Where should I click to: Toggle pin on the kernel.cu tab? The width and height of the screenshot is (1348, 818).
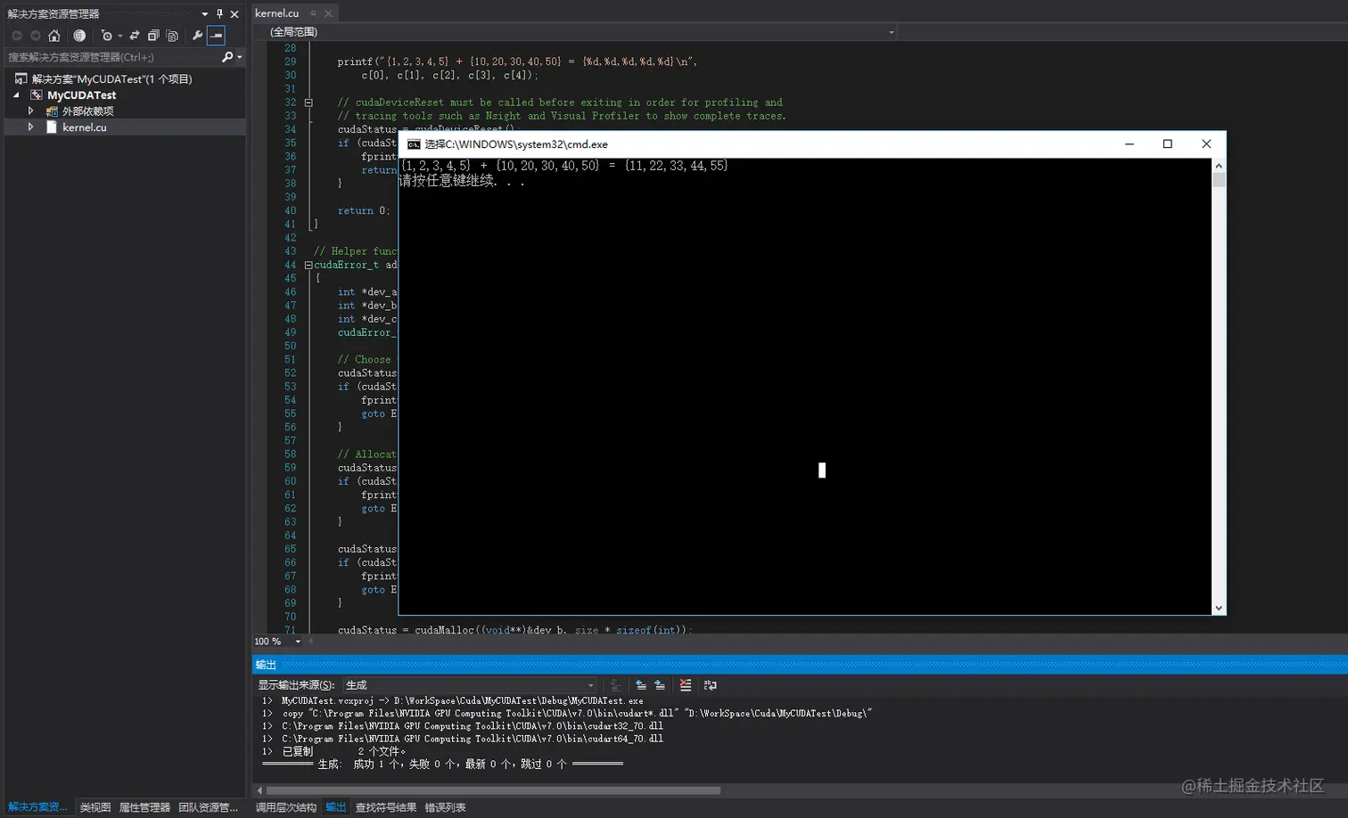(313, 13)
